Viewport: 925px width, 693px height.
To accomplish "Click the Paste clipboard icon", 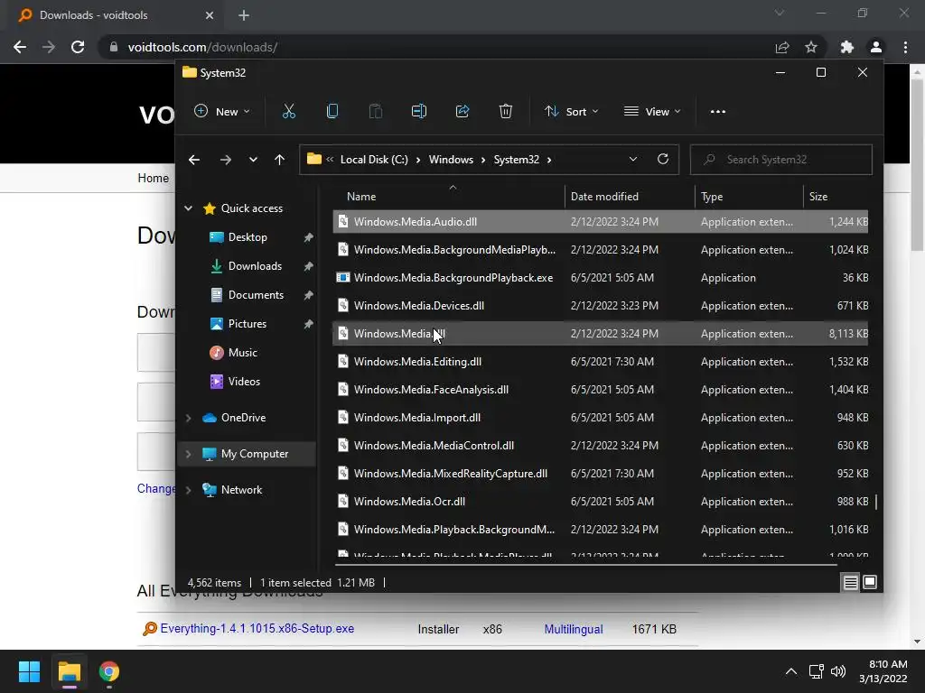I will click(375, 111).
